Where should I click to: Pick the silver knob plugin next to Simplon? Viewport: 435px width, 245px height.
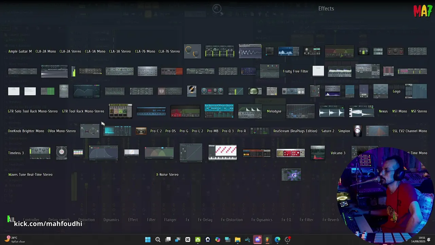(358, 131)
